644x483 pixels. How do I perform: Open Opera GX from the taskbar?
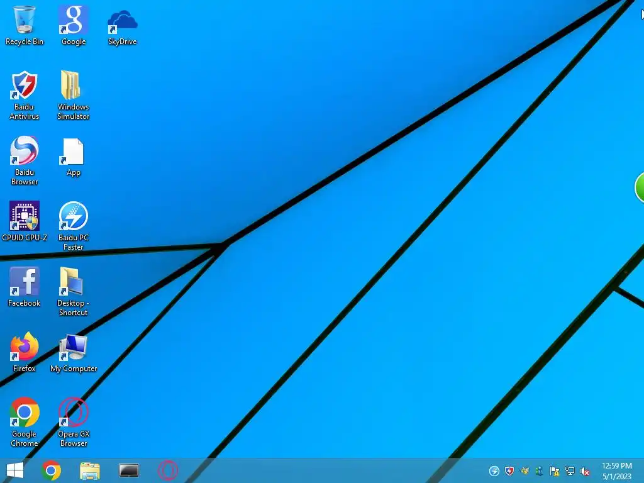[167, 470]
